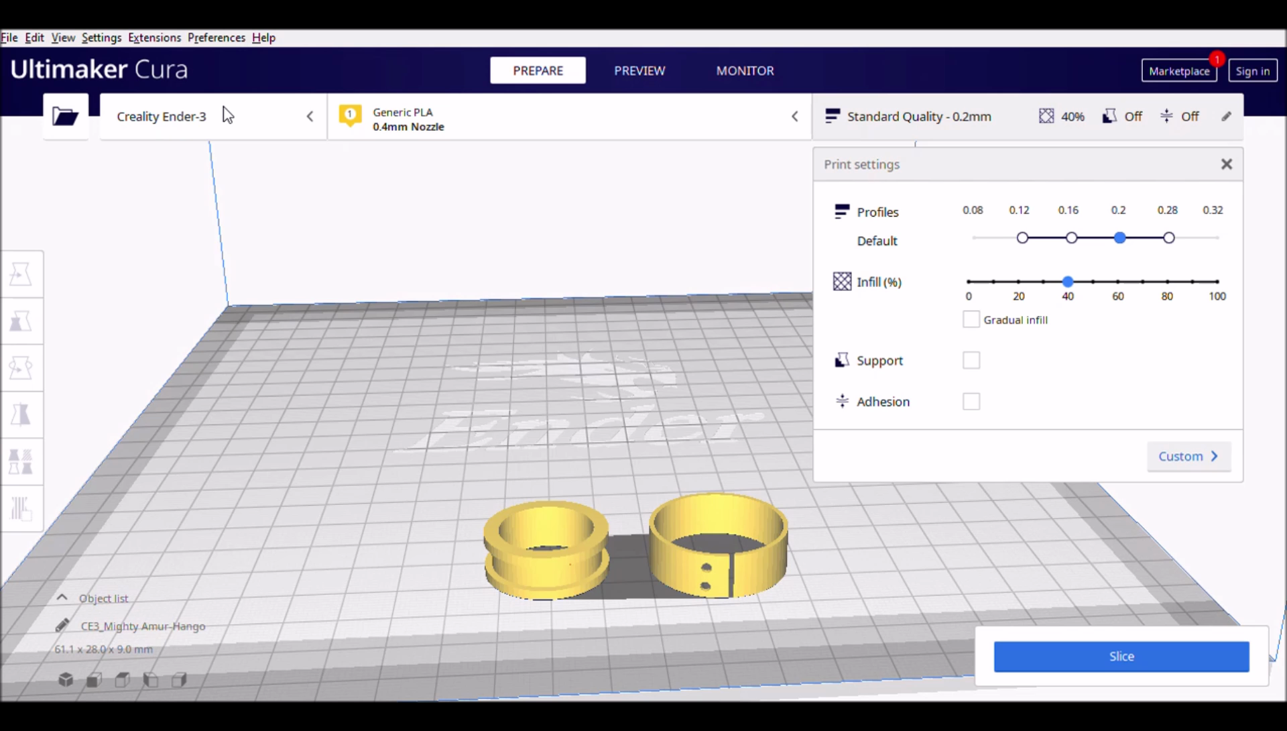The image size is (1287, 731).
Task: Open Per Model Settings tool
Action: pos(21,462)
